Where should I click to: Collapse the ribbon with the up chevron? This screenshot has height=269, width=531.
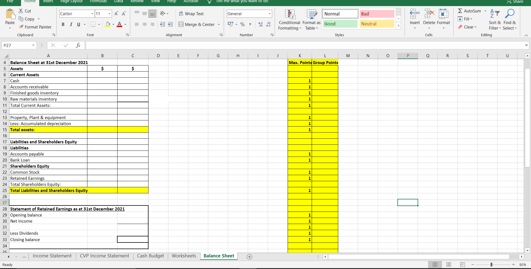pyautogui.click(x=526, y=35)
